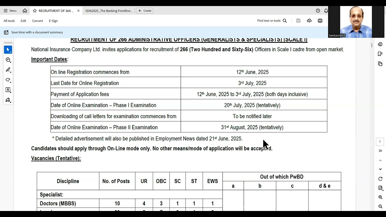
Task: Click the Discipline column header
Action: pyautogui.click(x=68, y=181)
